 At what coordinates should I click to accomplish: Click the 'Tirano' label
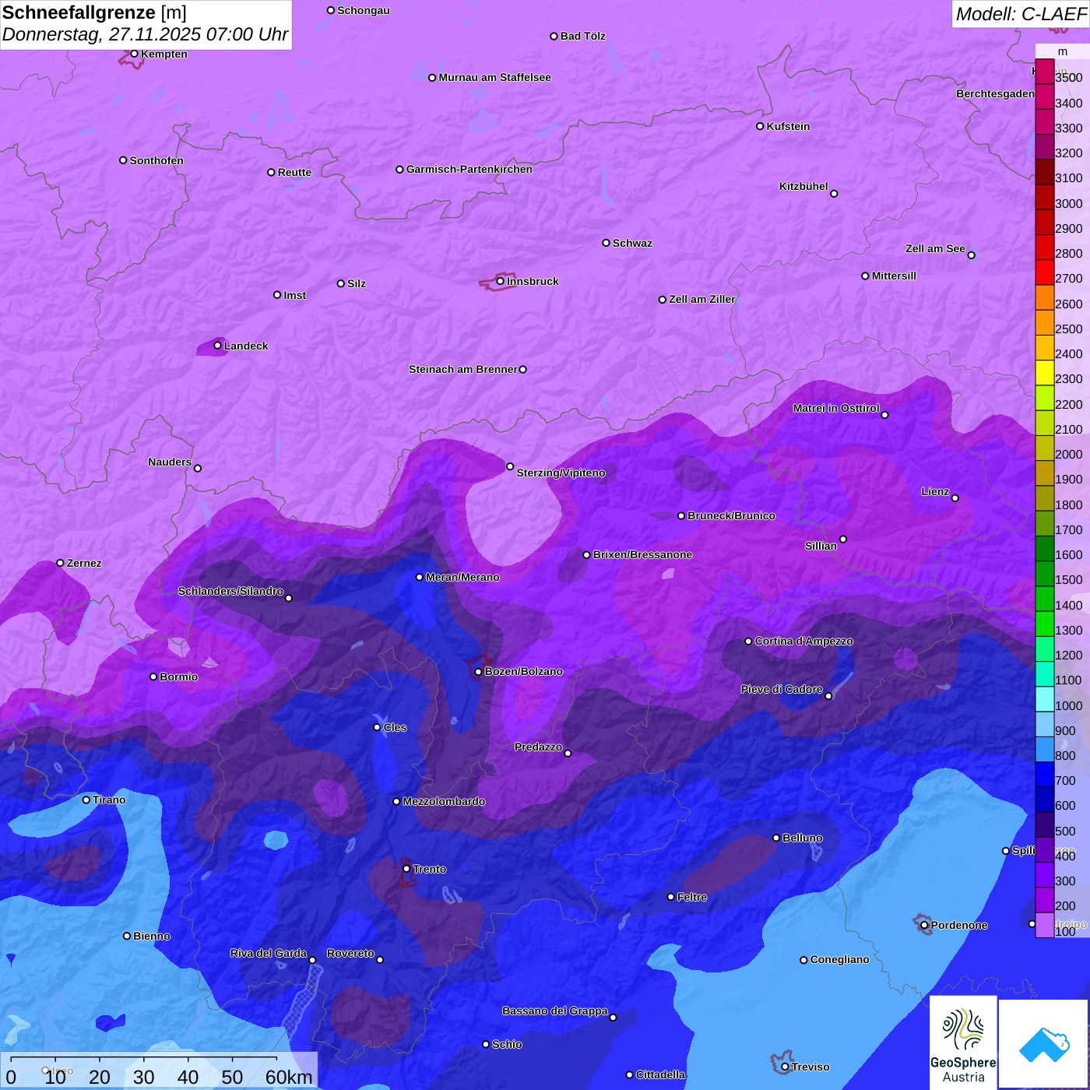(x=109, y=800)
